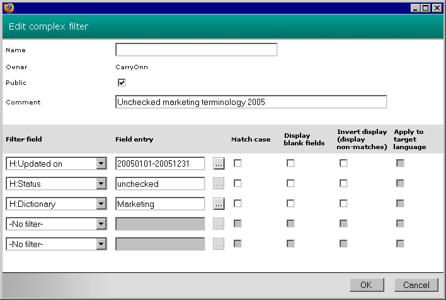This screenshot has width=446, height=300.
Task: Click Apply to target language for Updated on
Action: click(400, 163)
